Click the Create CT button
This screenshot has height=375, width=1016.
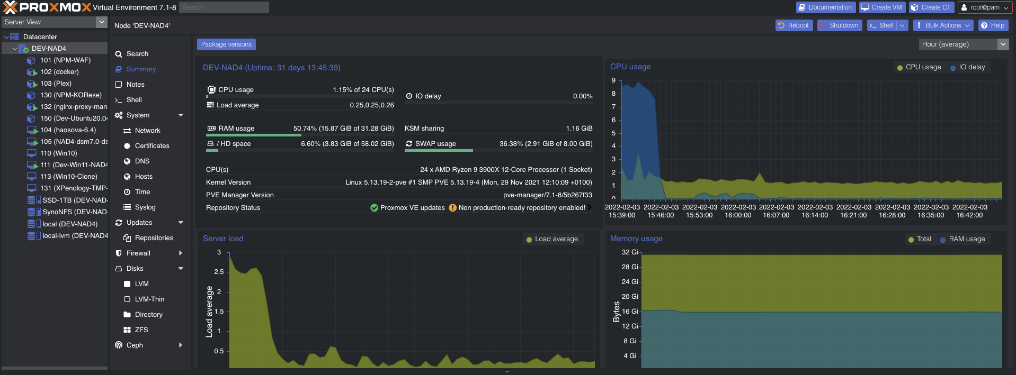931,7
